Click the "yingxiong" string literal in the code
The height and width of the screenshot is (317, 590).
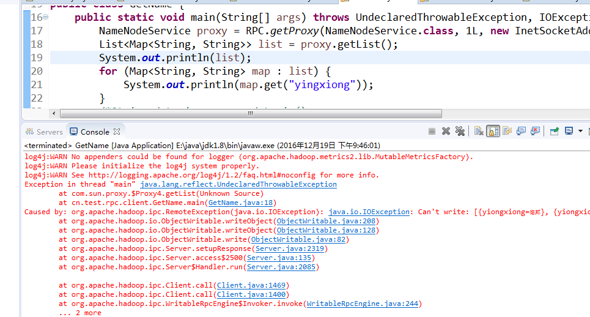(322, 84)
